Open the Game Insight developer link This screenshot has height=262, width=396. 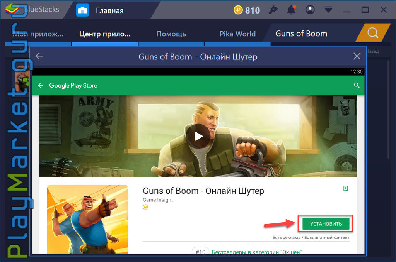coord(158,200)
